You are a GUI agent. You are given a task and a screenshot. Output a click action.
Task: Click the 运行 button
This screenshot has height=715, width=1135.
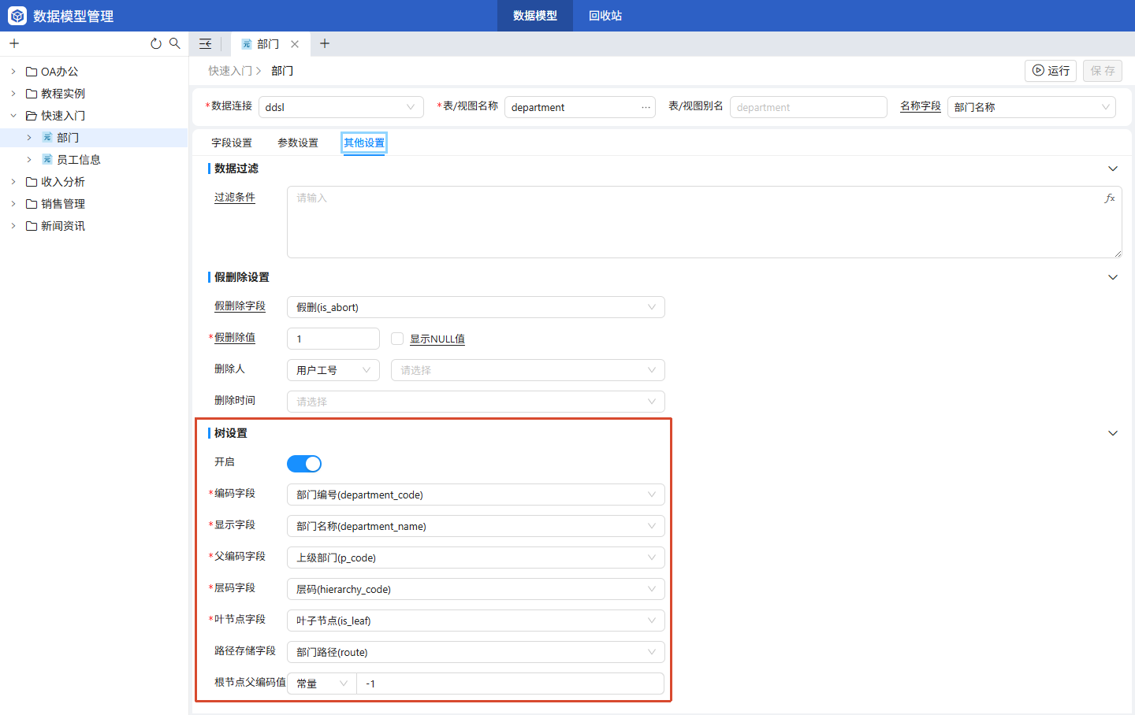coord(1051,71)
